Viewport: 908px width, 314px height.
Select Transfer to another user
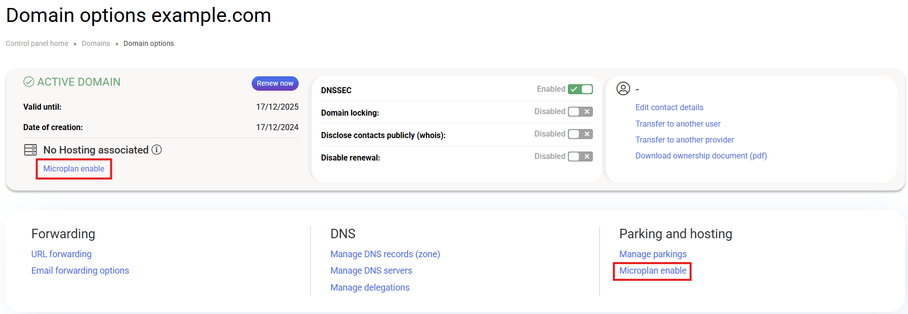coord(678,124)
